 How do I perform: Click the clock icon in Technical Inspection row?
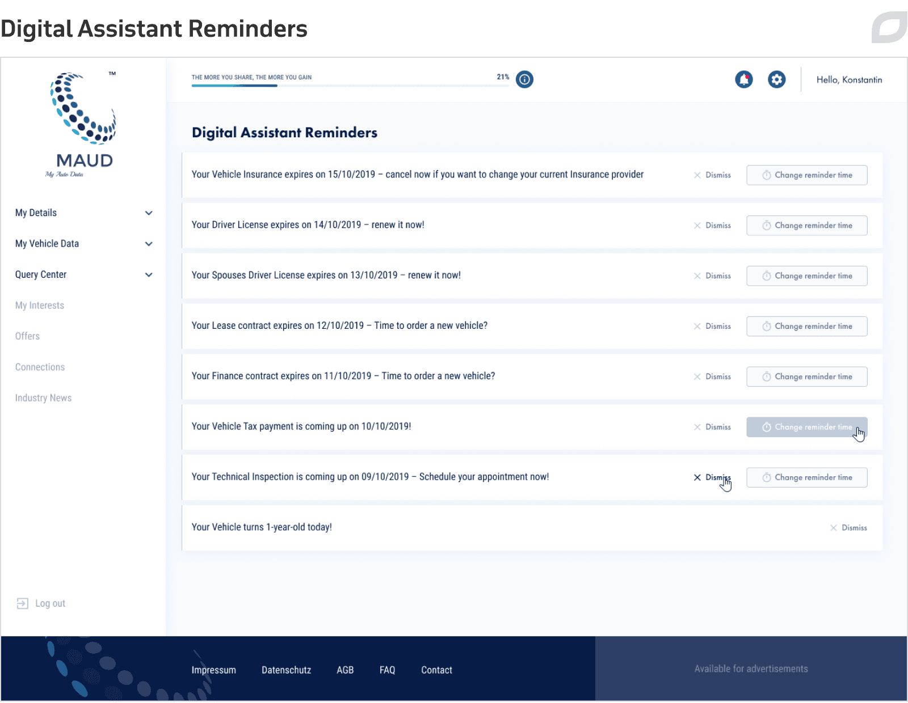pyautogui.click(x=767, y=477)
